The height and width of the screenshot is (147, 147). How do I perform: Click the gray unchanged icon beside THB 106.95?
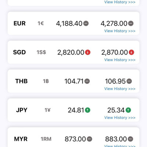coord(129,81)
